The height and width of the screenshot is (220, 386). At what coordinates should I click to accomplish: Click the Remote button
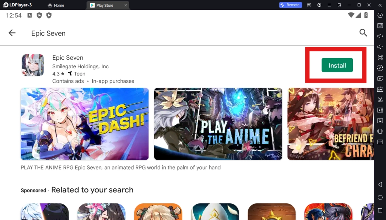(x=291, y=5)
